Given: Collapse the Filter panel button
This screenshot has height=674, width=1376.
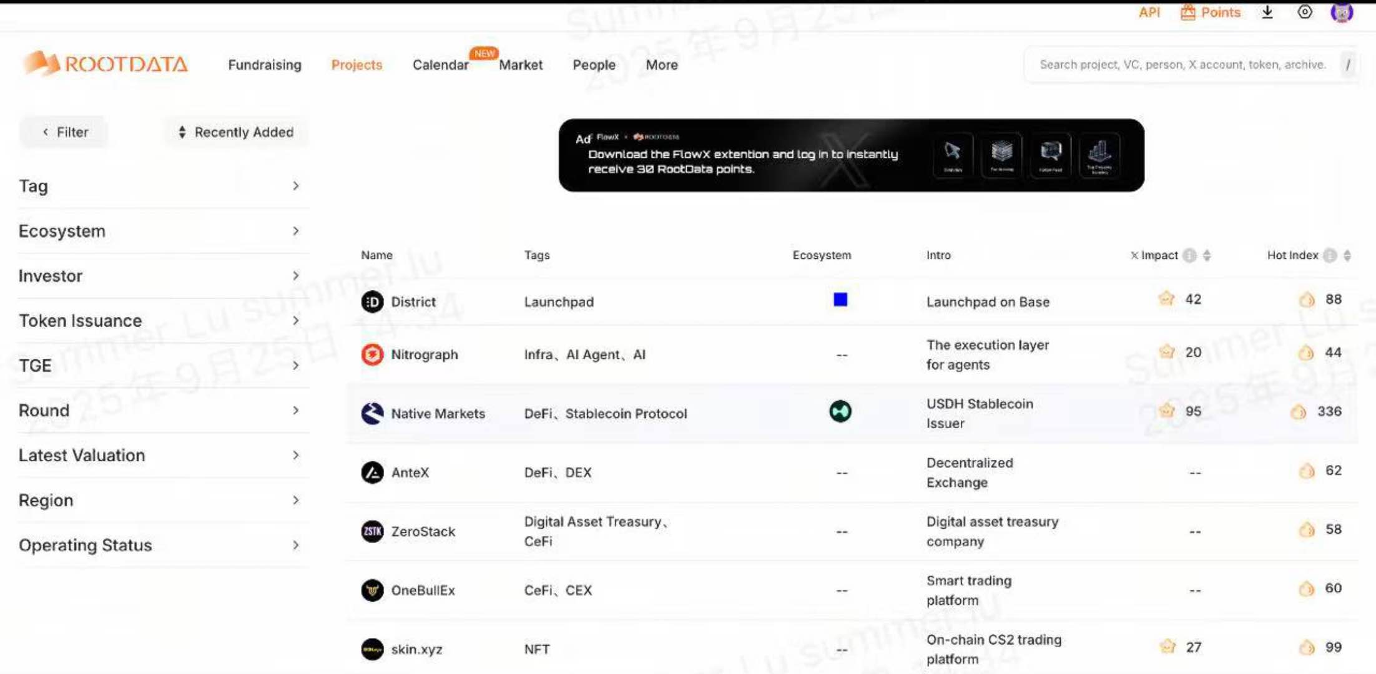Looking at the screenshot, I should coord(64,132).
